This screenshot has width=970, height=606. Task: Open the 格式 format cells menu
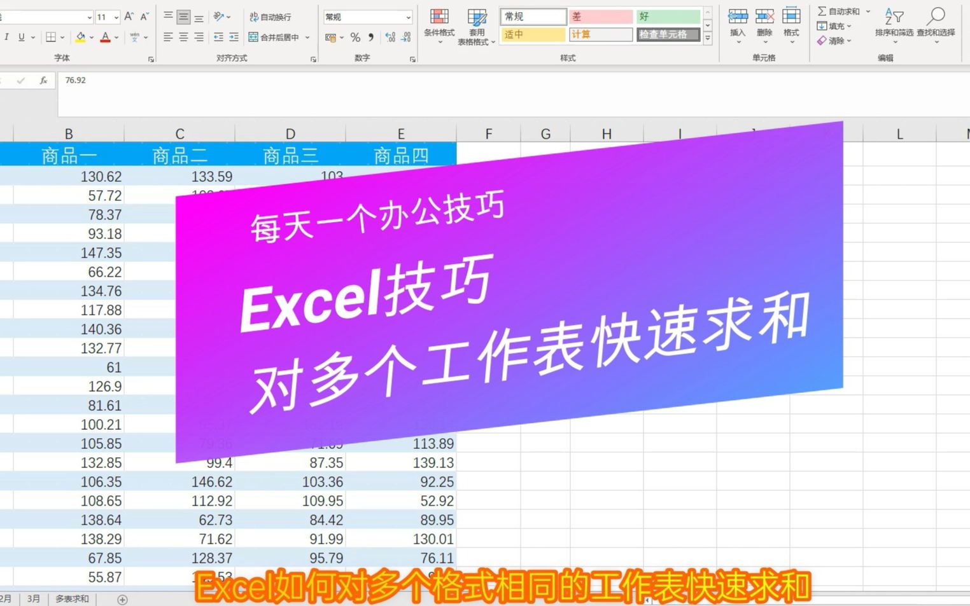(x=791, y=26)
